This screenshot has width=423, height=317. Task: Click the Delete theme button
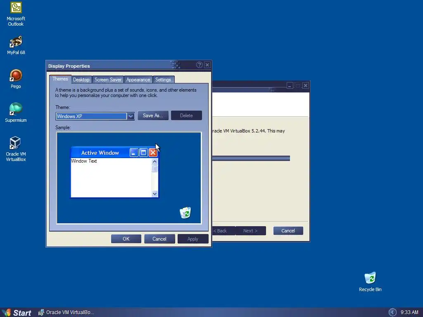pos(186,116)
